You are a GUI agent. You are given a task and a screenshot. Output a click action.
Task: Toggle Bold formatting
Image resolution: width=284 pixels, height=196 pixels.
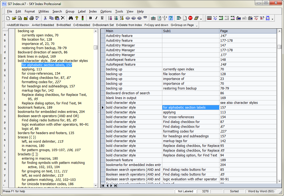tap(91, 18)
